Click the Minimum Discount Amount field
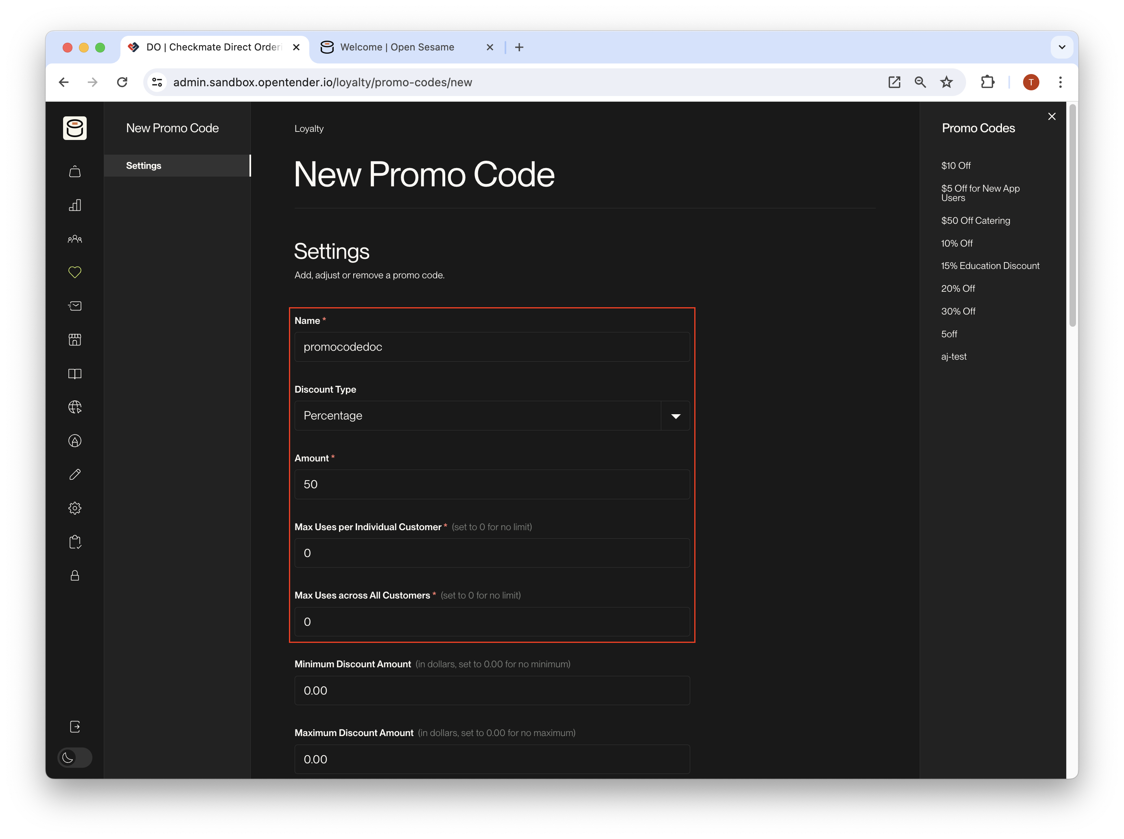 coord(492,691)
